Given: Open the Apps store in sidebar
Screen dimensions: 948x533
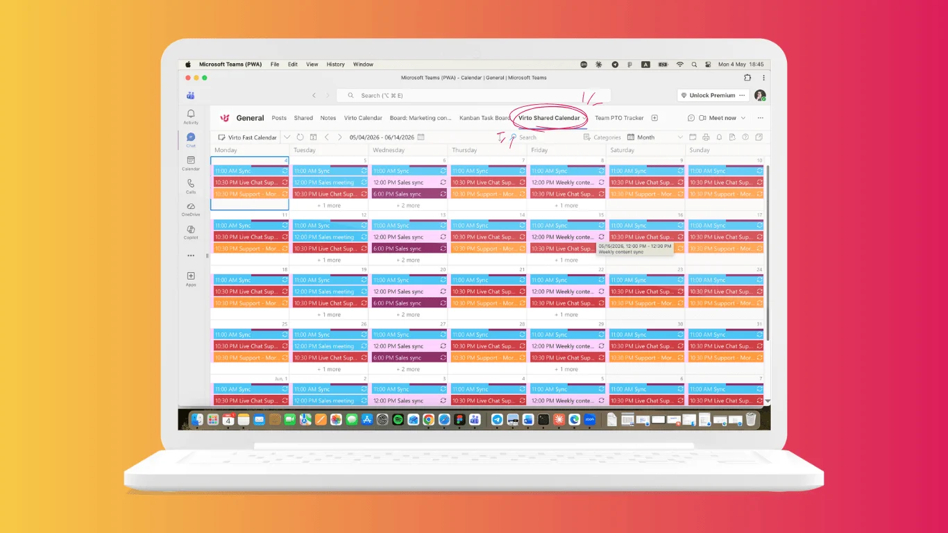Looking at the screenshot, I should pos(190,279).
